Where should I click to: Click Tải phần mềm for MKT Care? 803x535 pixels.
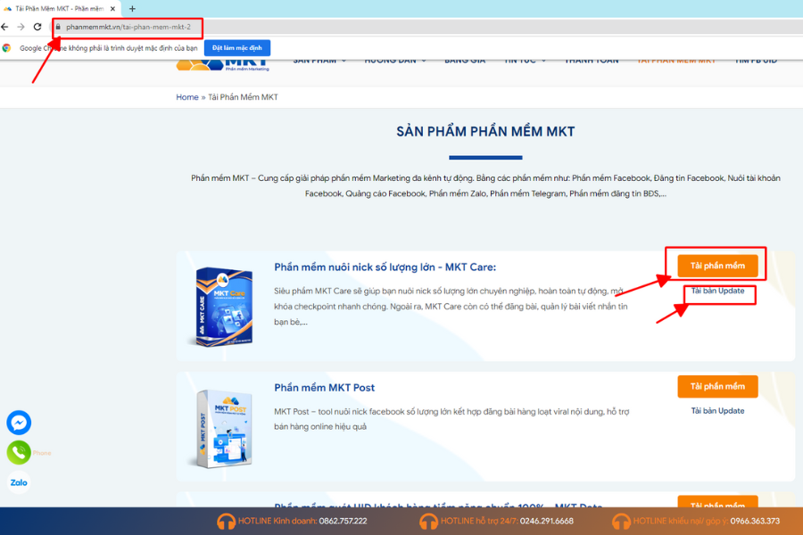717,266
